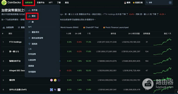
Task: Click the 17.2% seven-day change for FTX Holdings
Action: [x=89, y=42]
